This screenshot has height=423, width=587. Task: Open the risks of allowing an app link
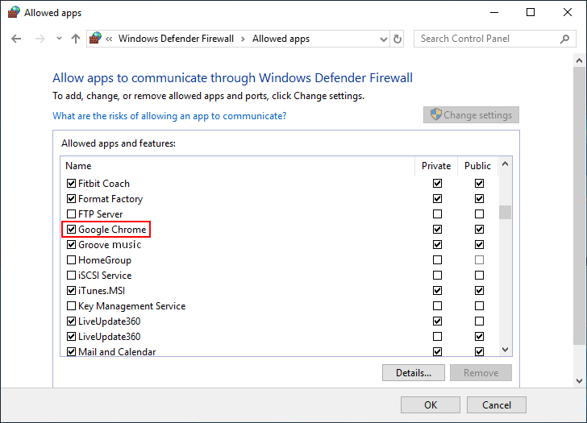[x=169, y=116]
